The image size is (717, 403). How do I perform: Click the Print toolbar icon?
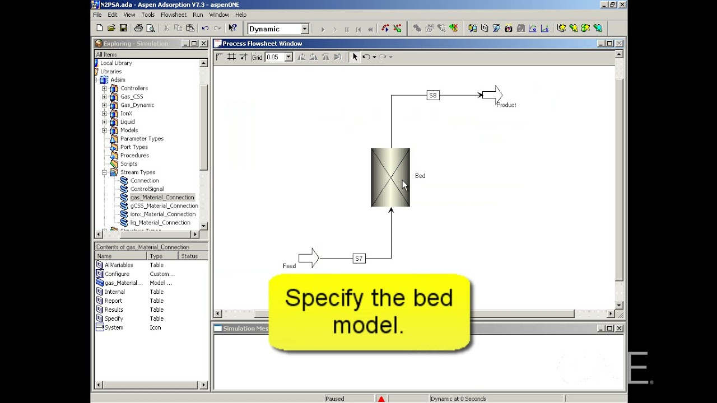click(139, 29)
